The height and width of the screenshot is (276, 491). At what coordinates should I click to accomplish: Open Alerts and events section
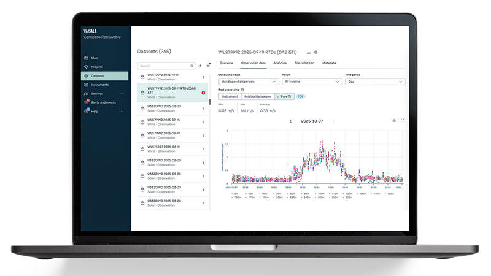[102, 102]
